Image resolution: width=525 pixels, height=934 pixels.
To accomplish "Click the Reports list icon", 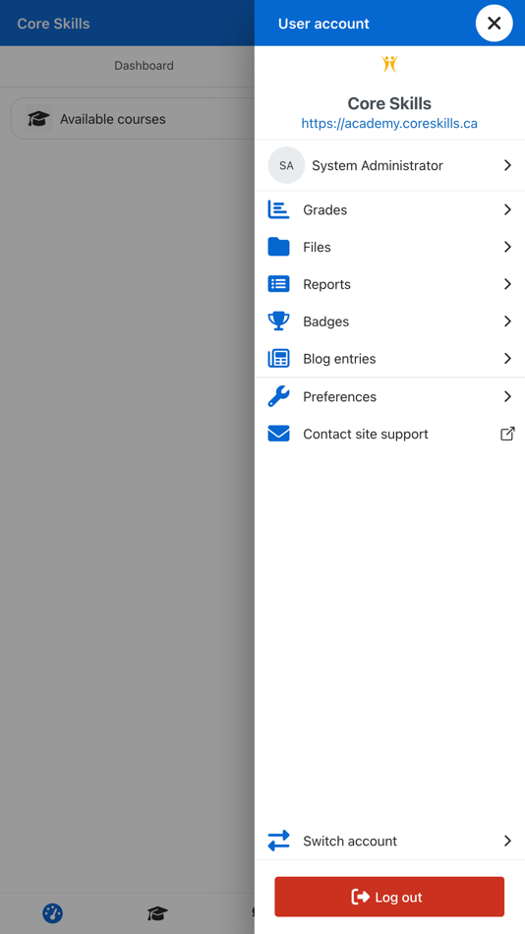I will click(278, 284).
